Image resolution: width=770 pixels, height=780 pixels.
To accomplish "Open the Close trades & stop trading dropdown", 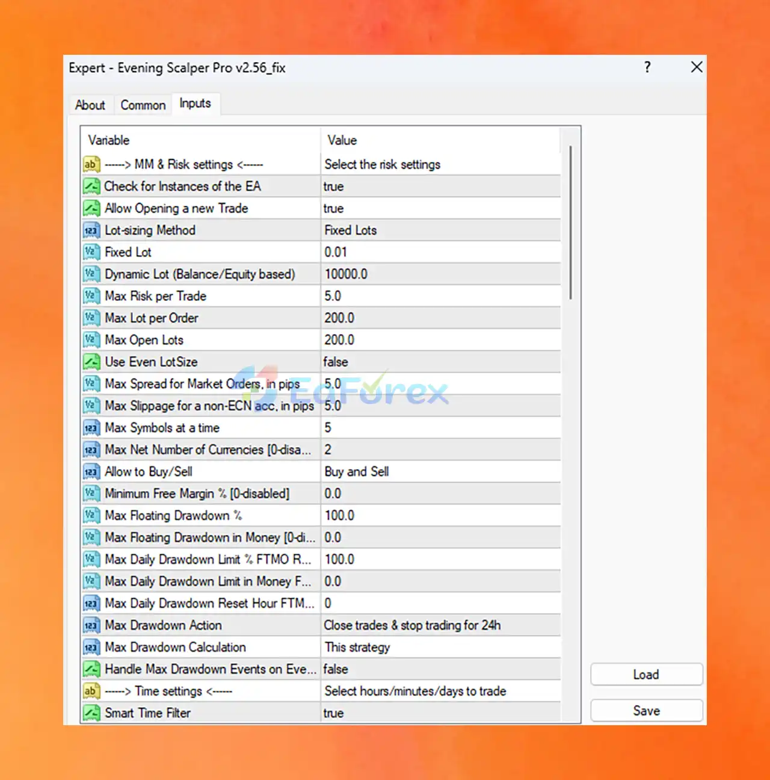I will pos(440,625).
